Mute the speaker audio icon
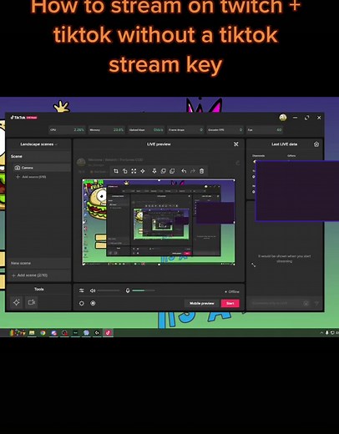This screenshot has width=339, height=434. point(93,290)
